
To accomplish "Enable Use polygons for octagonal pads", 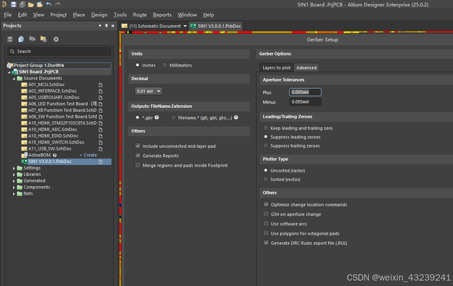I will click(x=266, y=233).
